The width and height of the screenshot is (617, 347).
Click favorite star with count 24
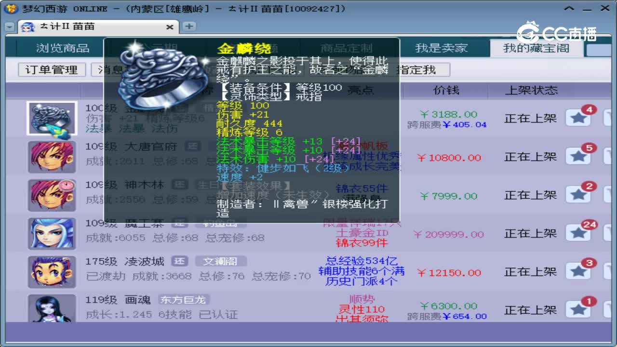coord(578,233)
